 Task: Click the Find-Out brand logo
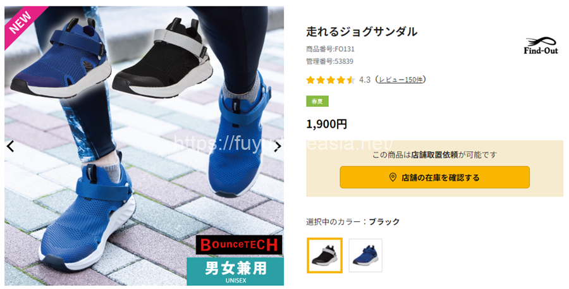pyautogui.click(x=541, y=46)
